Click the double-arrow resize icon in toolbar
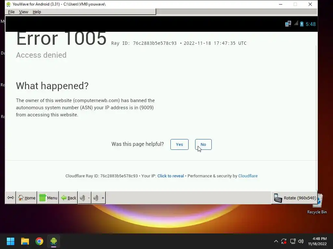The width and height of the screenshot is (333, 249). pyautogui.click(x=10, y=198)
